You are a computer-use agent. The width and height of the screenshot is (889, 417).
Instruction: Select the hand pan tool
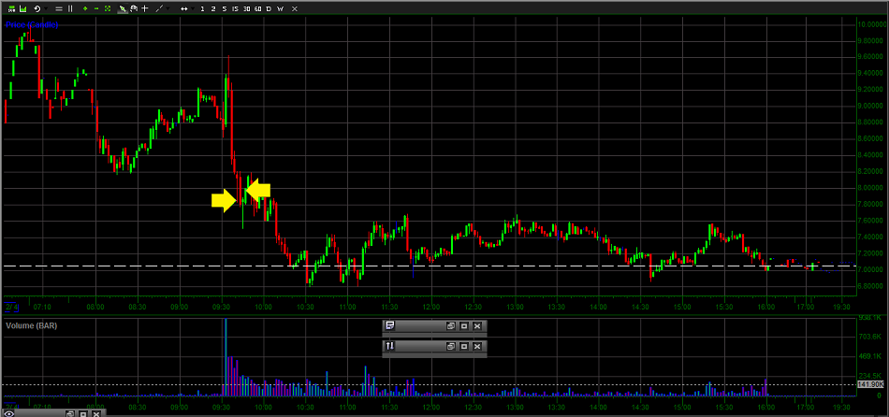pos(134,8)
